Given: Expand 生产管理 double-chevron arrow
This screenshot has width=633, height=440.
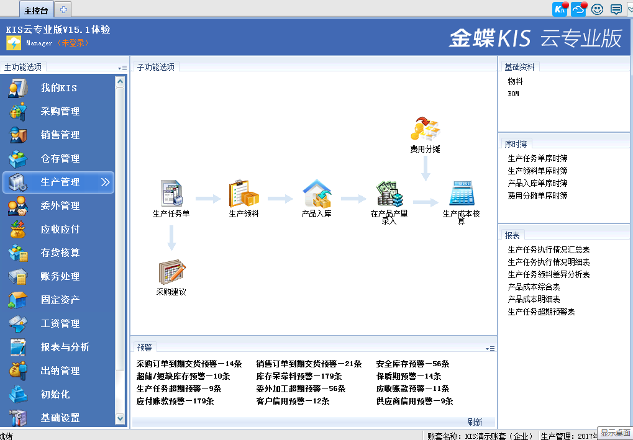Looking at the screenshot, I should (106, 182).
